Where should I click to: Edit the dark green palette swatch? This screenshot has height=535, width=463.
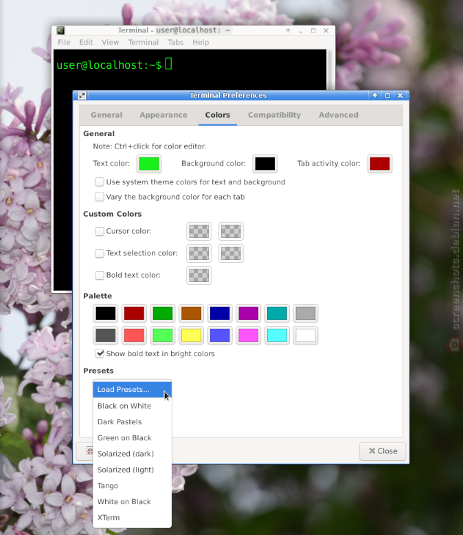[x=163, y=313]
